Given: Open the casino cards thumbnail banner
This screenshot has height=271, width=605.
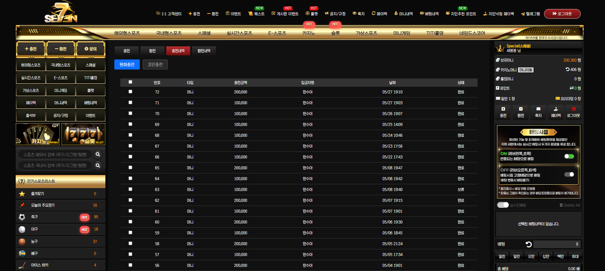Looking at the screenshot, I should 38,134.
